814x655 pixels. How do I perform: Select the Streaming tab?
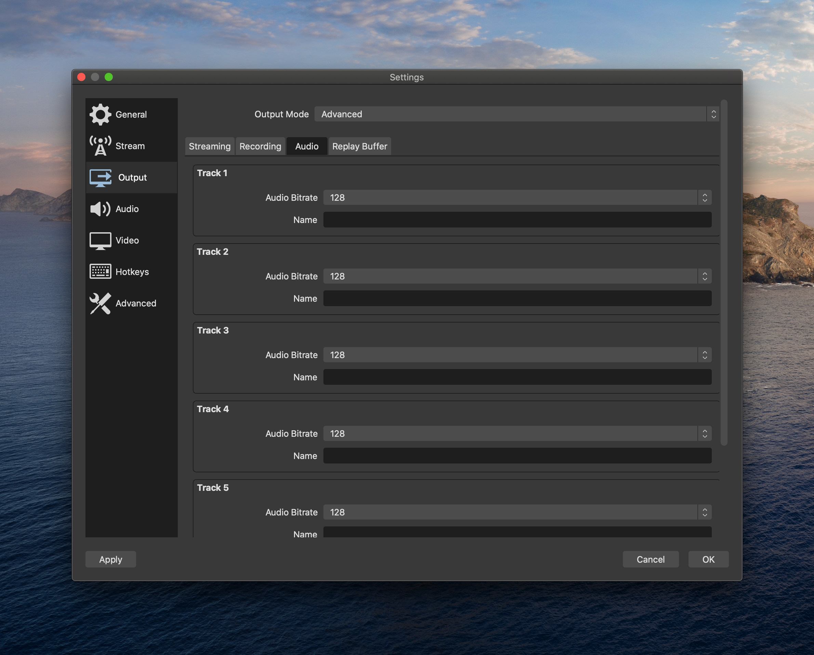point(208,146)
